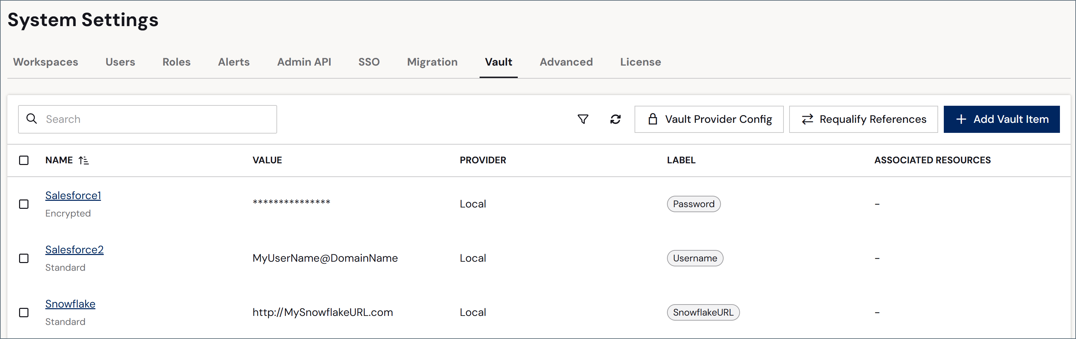
Task: Open the Snowflake vault item link
Action: point(70,304)
